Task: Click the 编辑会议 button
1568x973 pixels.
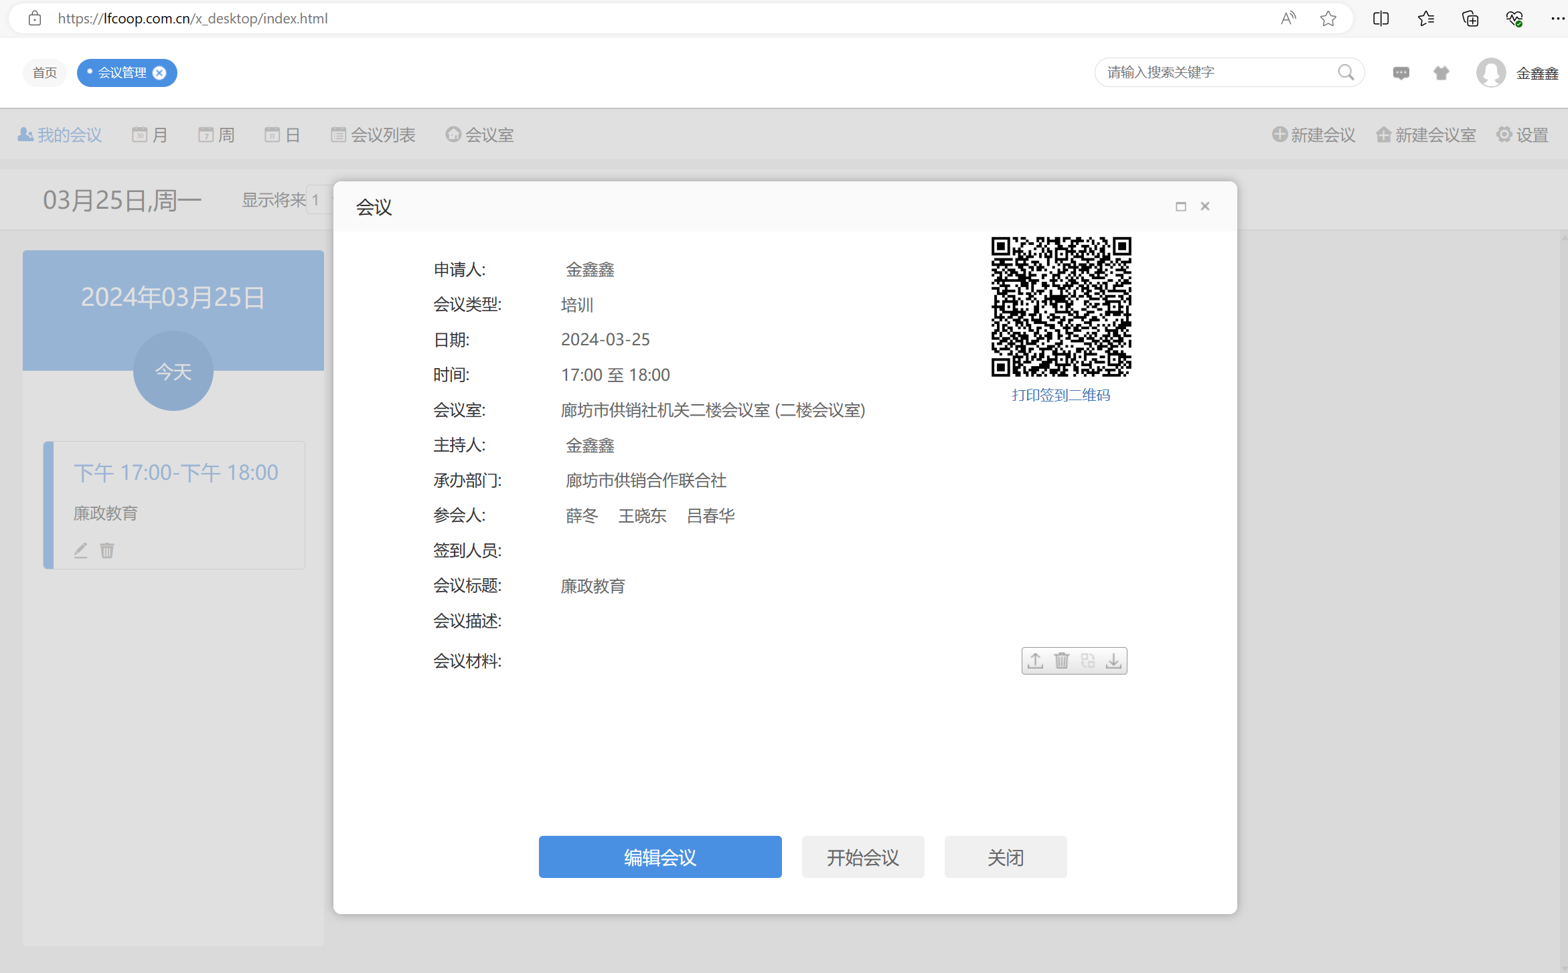Action: 659,857
